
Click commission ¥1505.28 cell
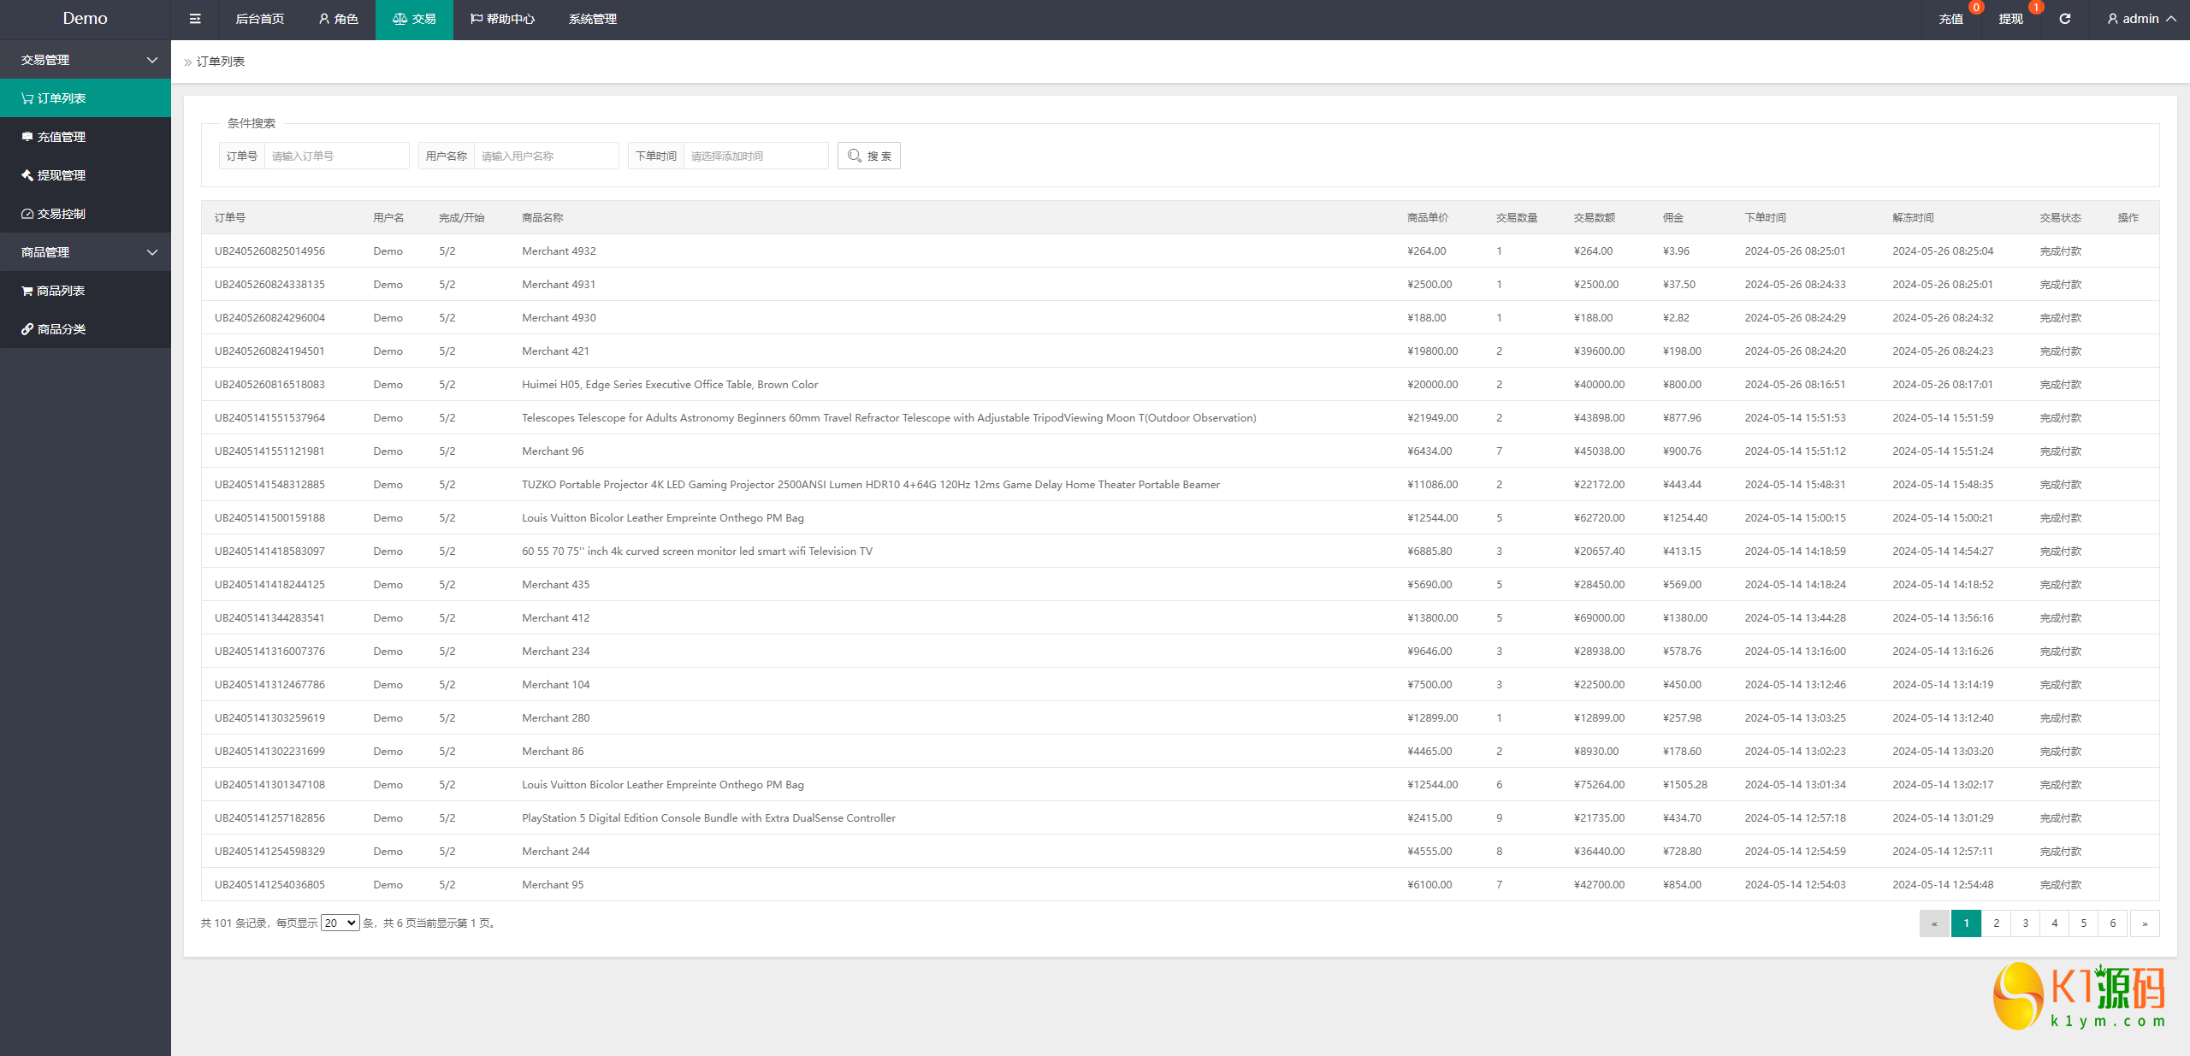pos(1684,785)
